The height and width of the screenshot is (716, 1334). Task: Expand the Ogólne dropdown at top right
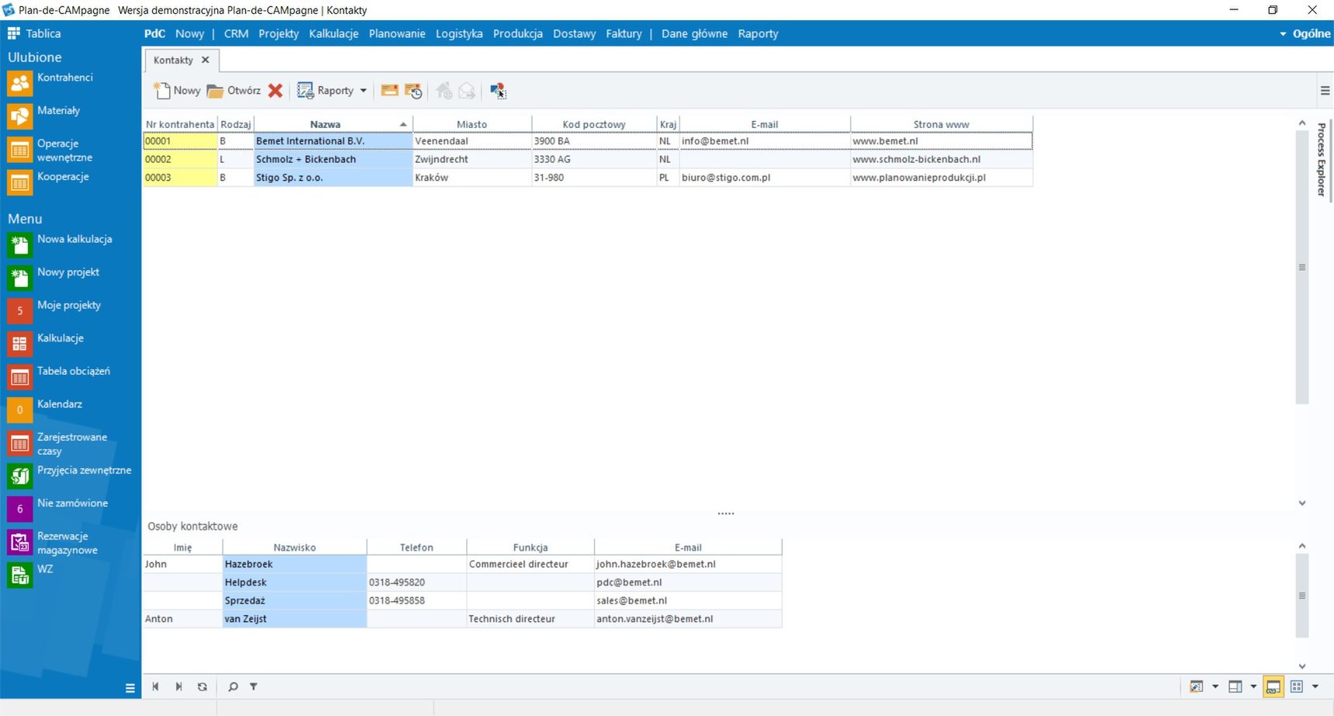click(x=1305, y=33)
